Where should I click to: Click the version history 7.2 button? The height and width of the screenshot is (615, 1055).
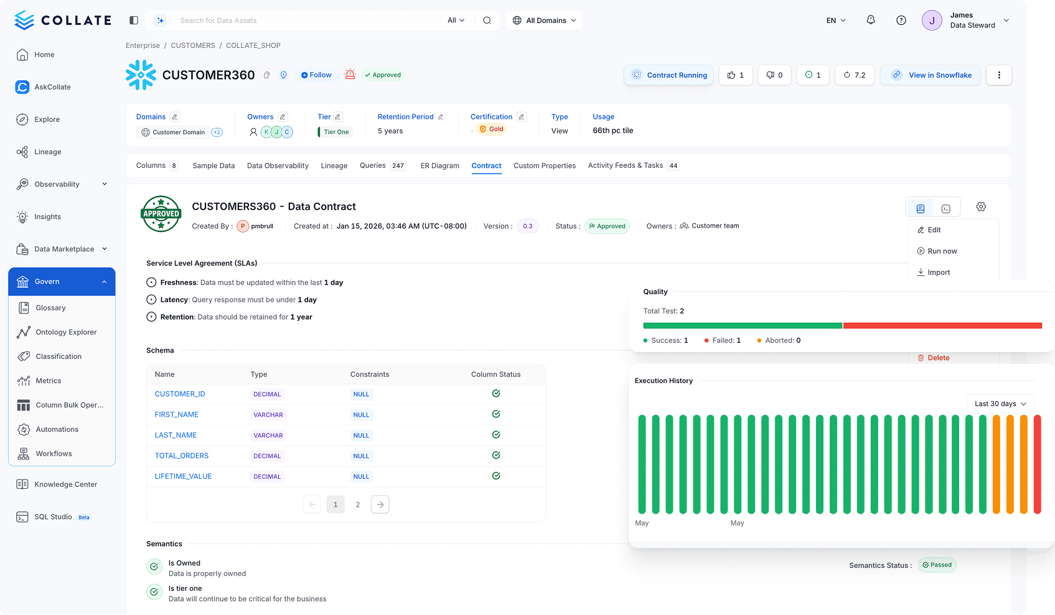pos(855,75)
